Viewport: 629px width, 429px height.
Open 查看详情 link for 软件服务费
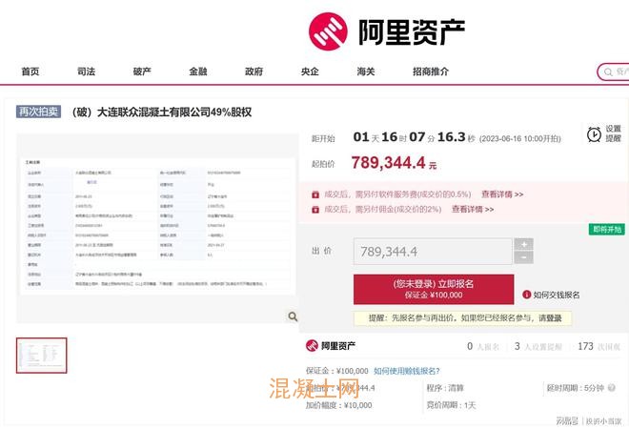(501, 194)
